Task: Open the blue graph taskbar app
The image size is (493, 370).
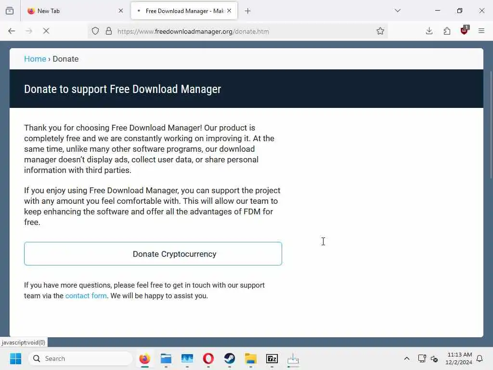Action: (187, 358)
